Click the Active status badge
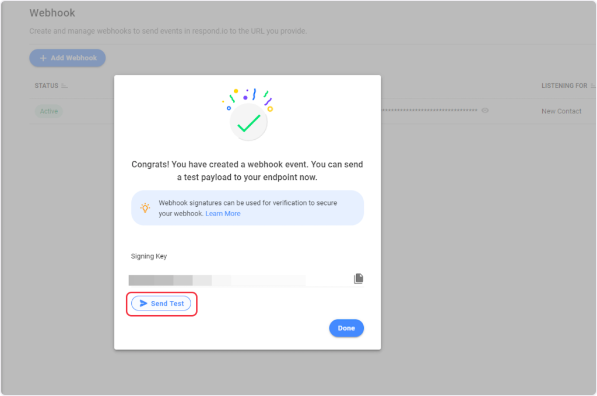Image resolution: width=597 pixels, height=396 pixels. click(49, 111)
